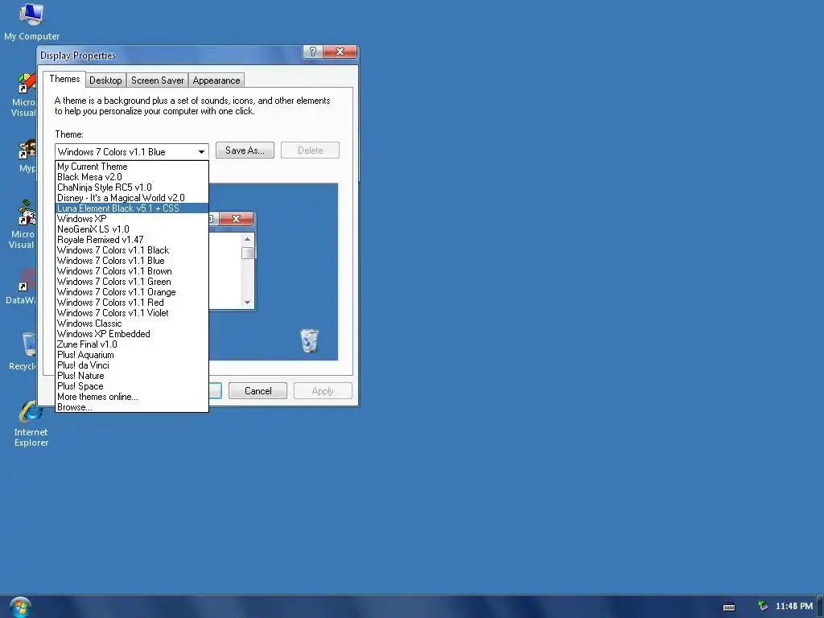Screen dimensions: 824x618
Task: Click the Display Properties help button
Action: point(313,51)
